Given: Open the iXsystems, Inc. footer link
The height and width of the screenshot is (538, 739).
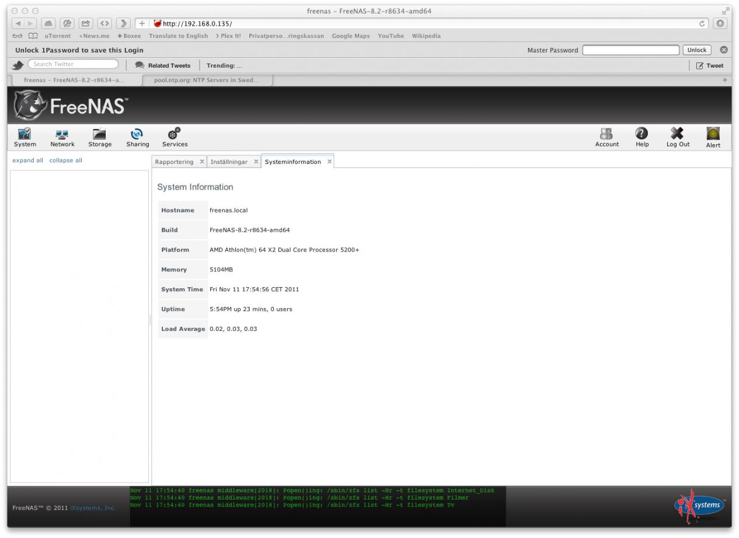Looking at the screenshot, I should 93,508.
